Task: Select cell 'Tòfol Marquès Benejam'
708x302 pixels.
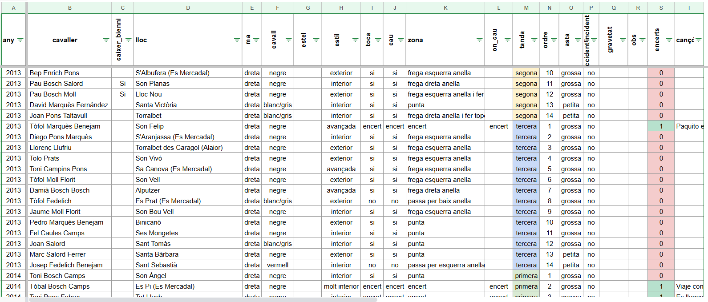Action: point(69,126)
